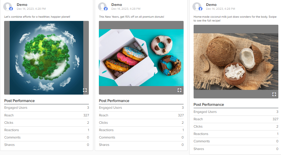Click the Facebook badge on the planet post

11,9
